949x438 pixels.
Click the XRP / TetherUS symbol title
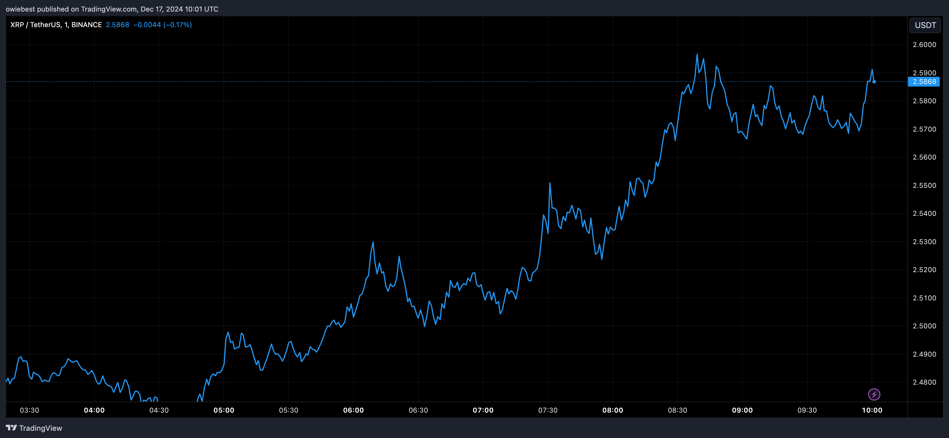56,25
